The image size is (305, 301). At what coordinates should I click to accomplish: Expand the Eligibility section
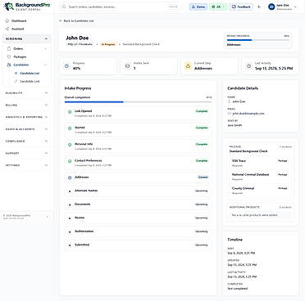[x=27, y=93]
